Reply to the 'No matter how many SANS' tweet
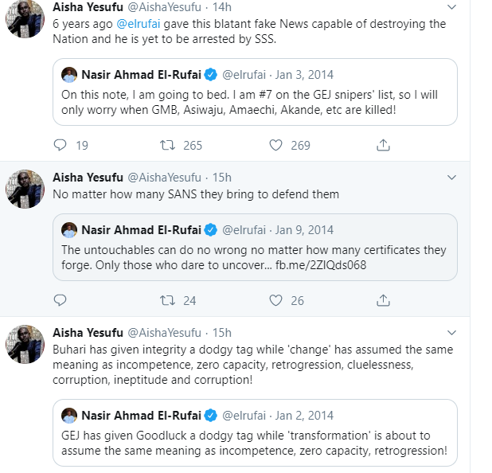The width and height of the screenshot is (492, 473). click(x=60, y=300)
